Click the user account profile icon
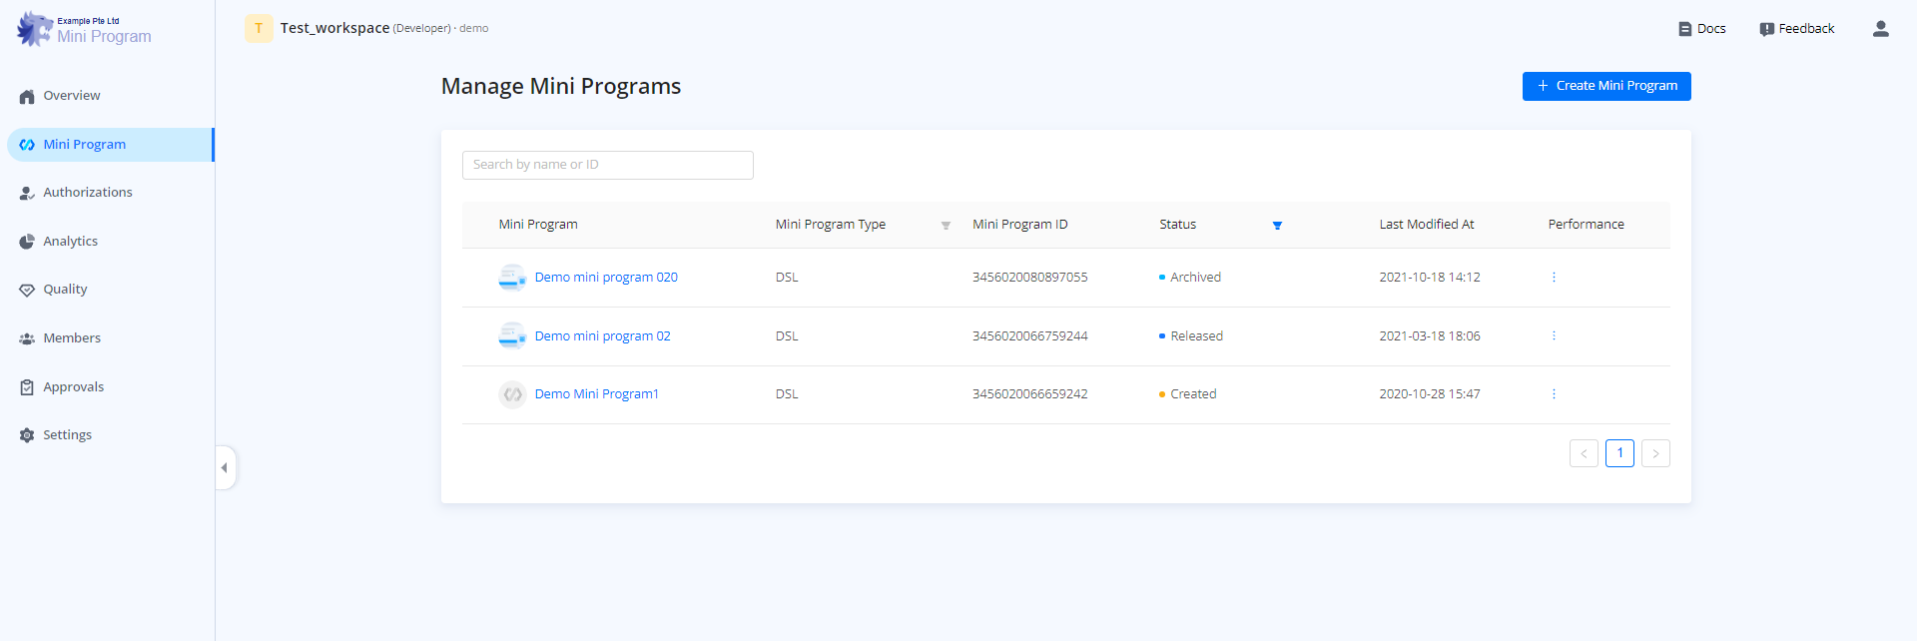The height and width of the screenshot is (641, 1917). [x=1880, y=29]
